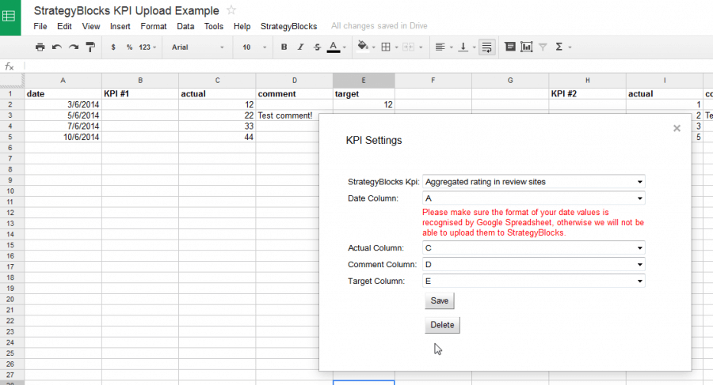
Task: Click the Delete button in KPI Settings
Action: 442,325
